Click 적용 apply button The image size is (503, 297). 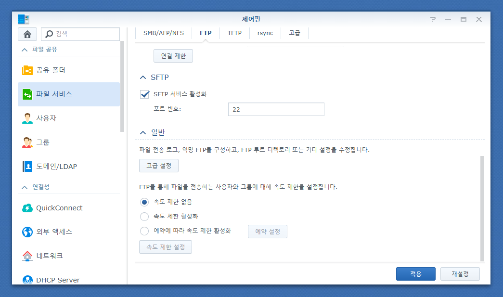[416, 274]
